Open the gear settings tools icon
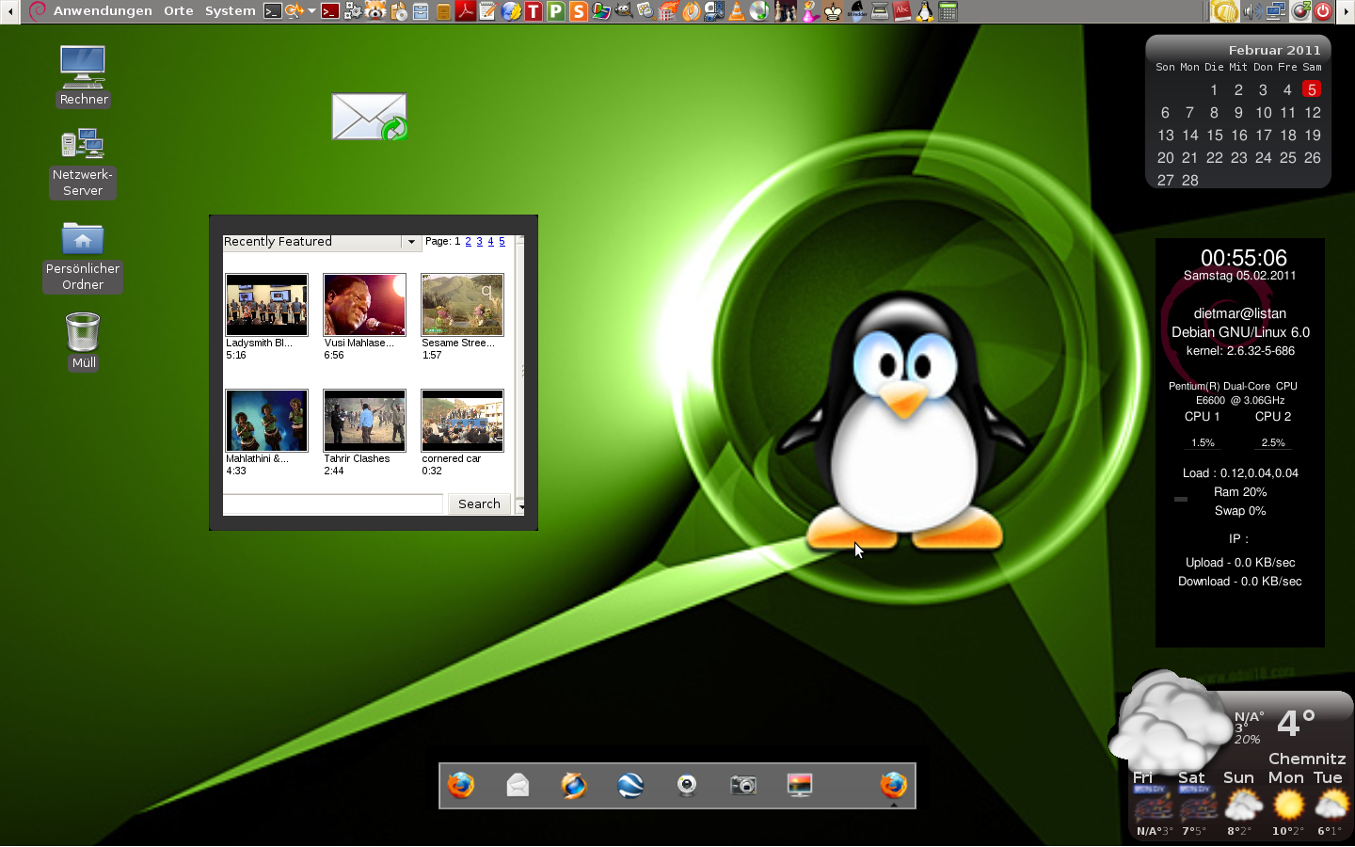The width and height of the screenshot is (1355, 847). pos(353,11)
